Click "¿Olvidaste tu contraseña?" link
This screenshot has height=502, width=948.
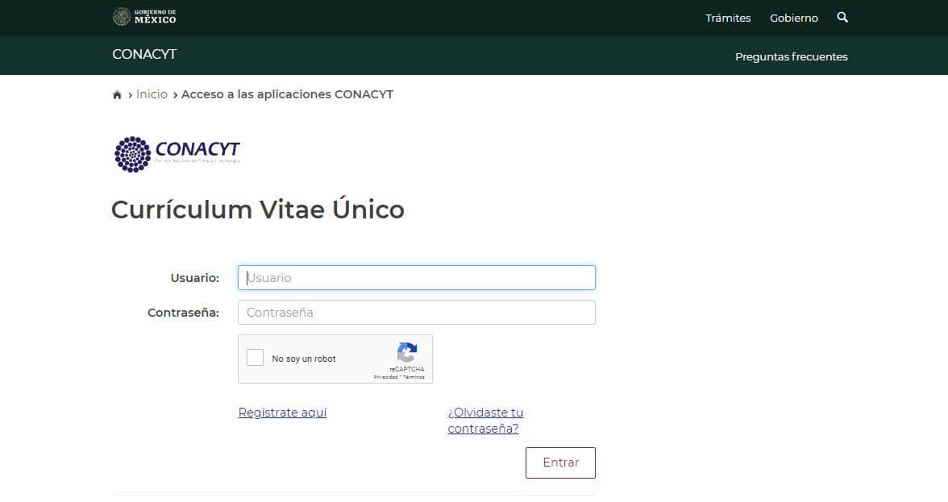click(x=485, y=421)
